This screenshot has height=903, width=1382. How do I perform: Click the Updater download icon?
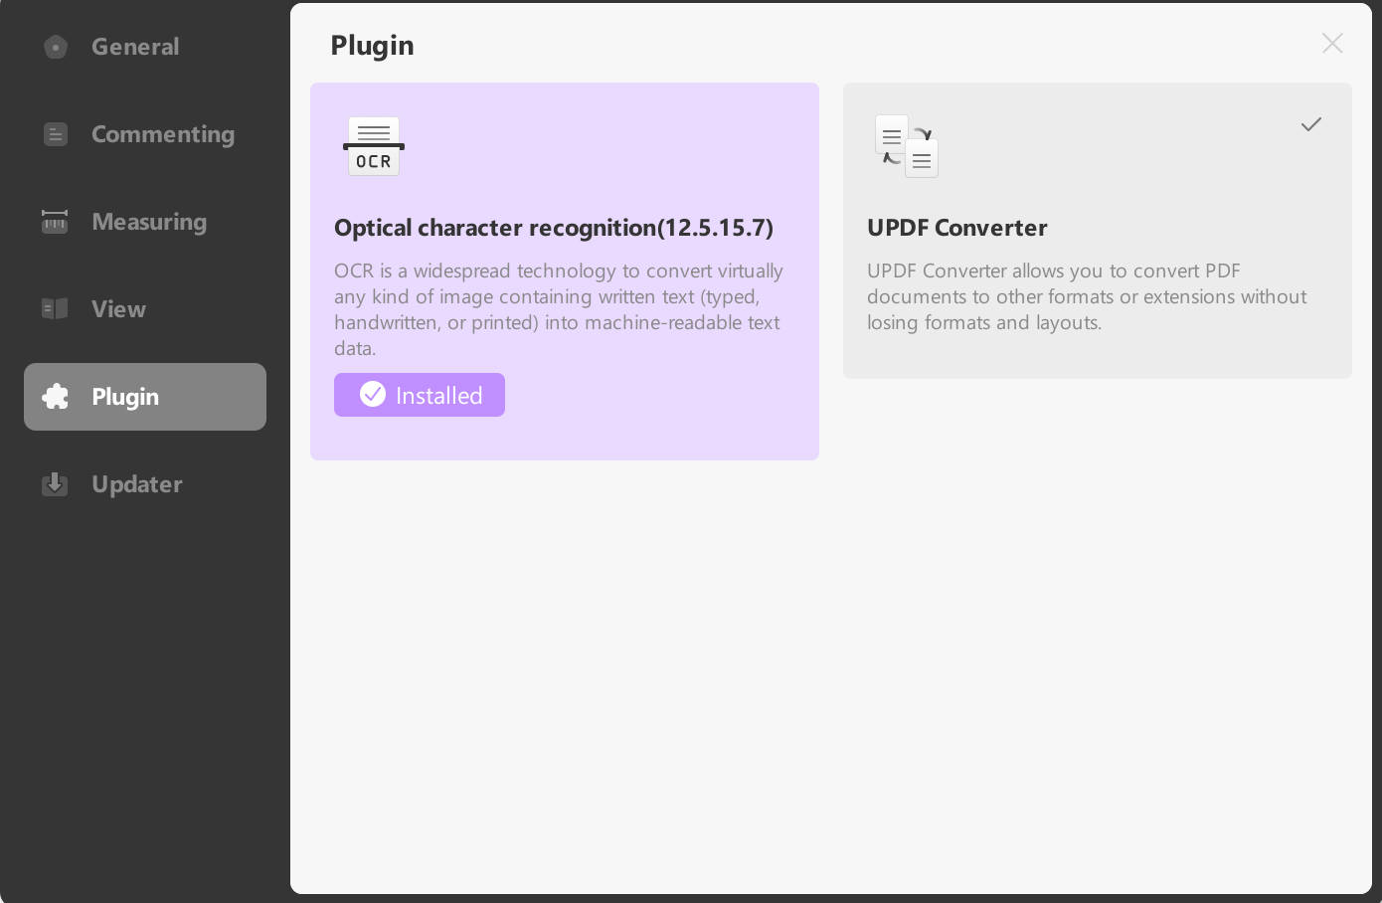coord(56,484)
